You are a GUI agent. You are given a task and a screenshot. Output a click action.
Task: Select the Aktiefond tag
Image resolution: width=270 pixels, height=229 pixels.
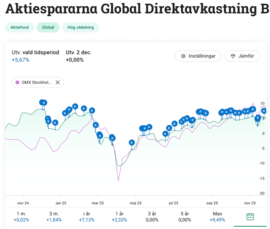[19, 27]
